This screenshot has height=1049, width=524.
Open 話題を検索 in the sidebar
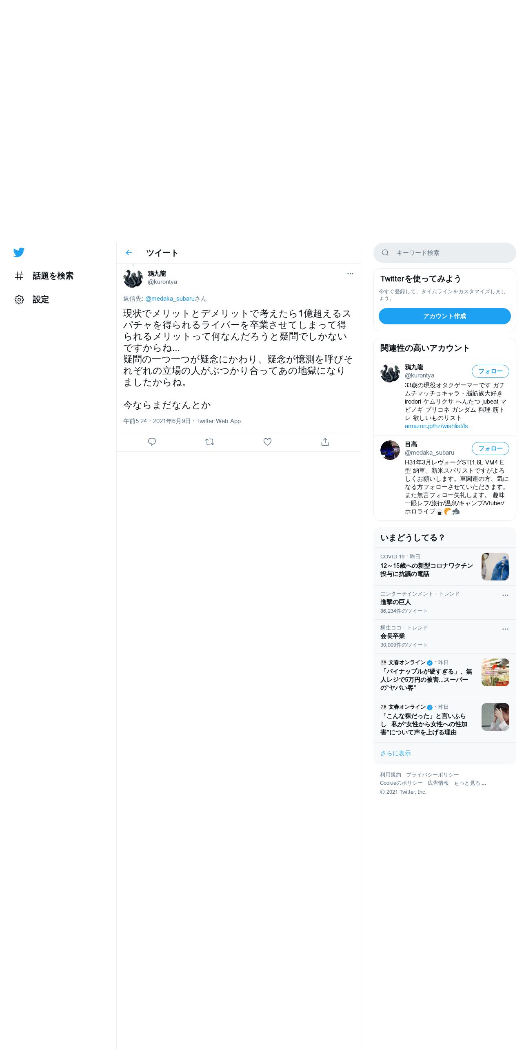click(44, 276)
